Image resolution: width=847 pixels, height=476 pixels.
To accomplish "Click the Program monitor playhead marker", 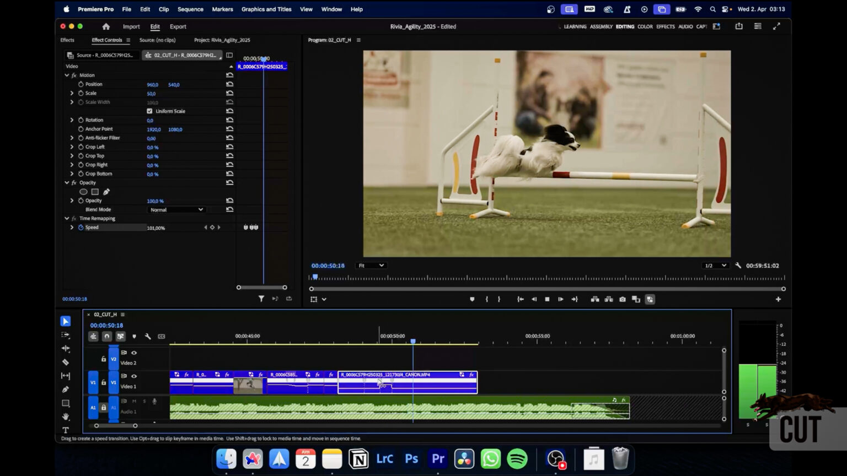I will click(315, 277).
